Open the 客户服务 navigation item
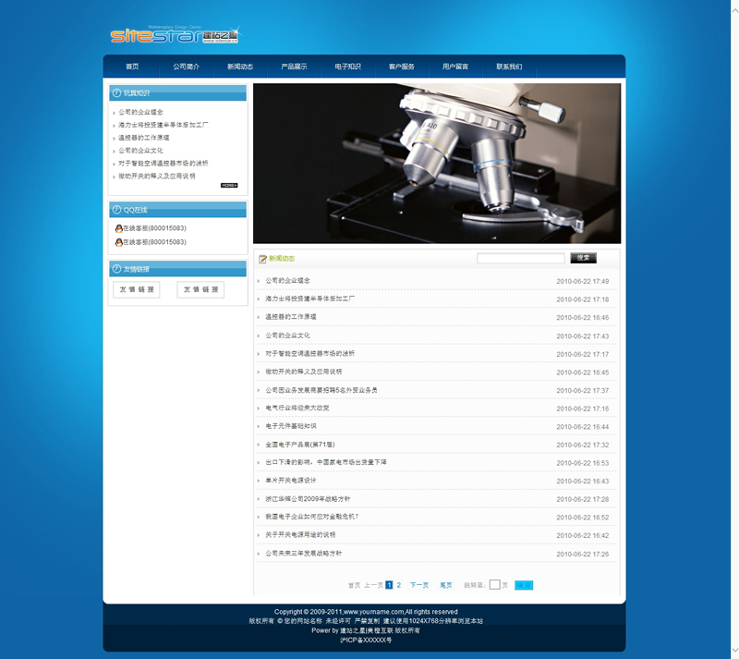Viewport: 739px width, 659px height. tap(402, 67)
